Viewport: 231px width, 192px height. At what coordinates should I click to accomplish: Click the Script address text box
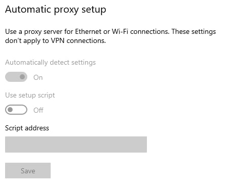click(76, 145)
